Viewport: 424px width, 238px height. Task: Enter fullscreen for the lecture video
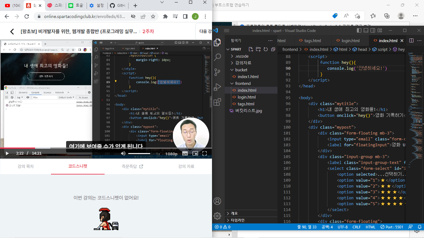(205, 153)
